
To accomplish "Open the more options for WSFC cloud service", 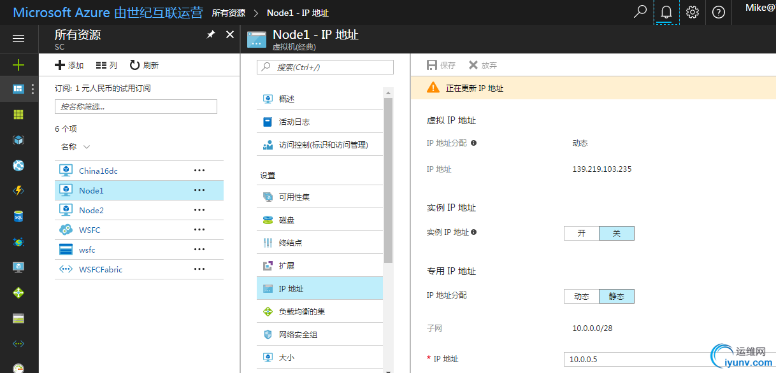I will pyautogui.click(x=199, y=230).
